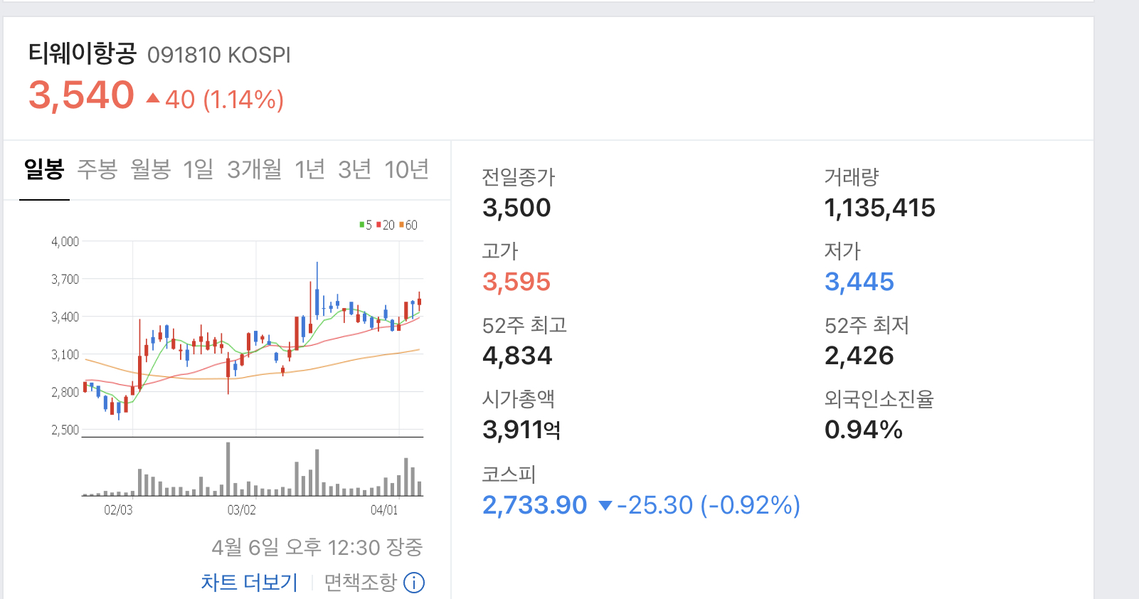Click the 코스피 index value 2,733.90
Viewport: 1139px width, 599px height.
[x=535, y=505]
